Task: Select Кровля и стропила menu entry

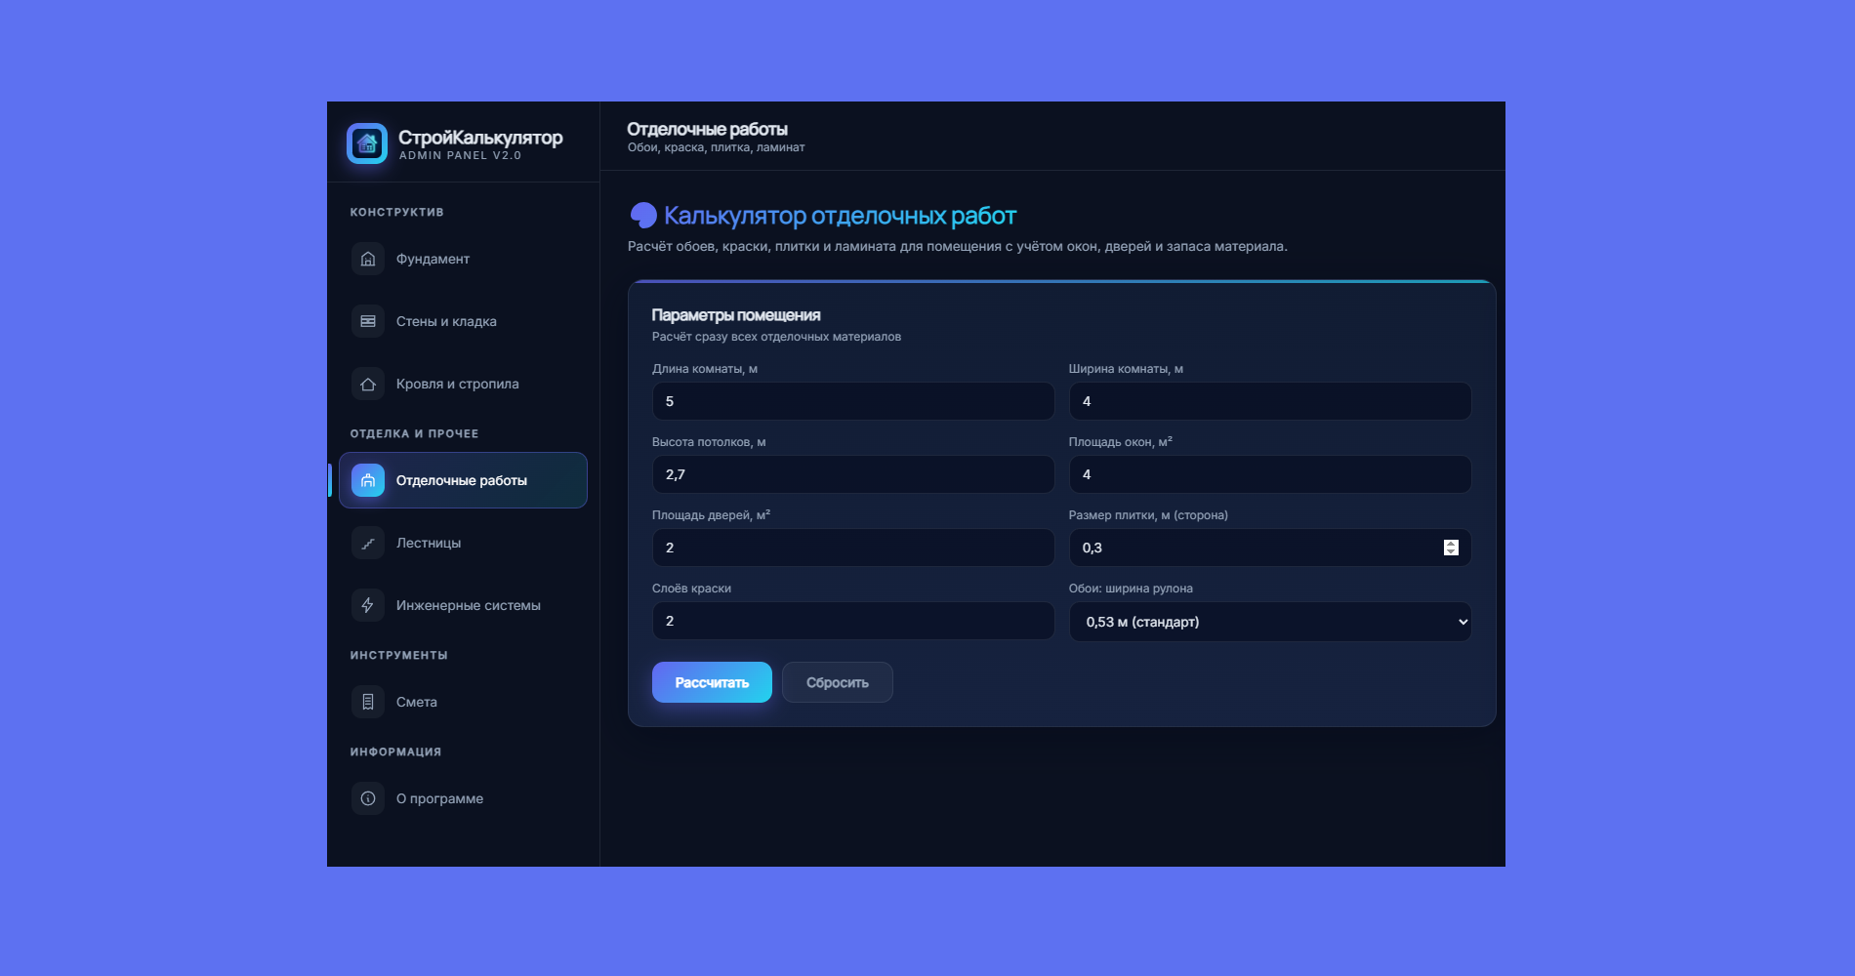Action: [x=463, y=384]
